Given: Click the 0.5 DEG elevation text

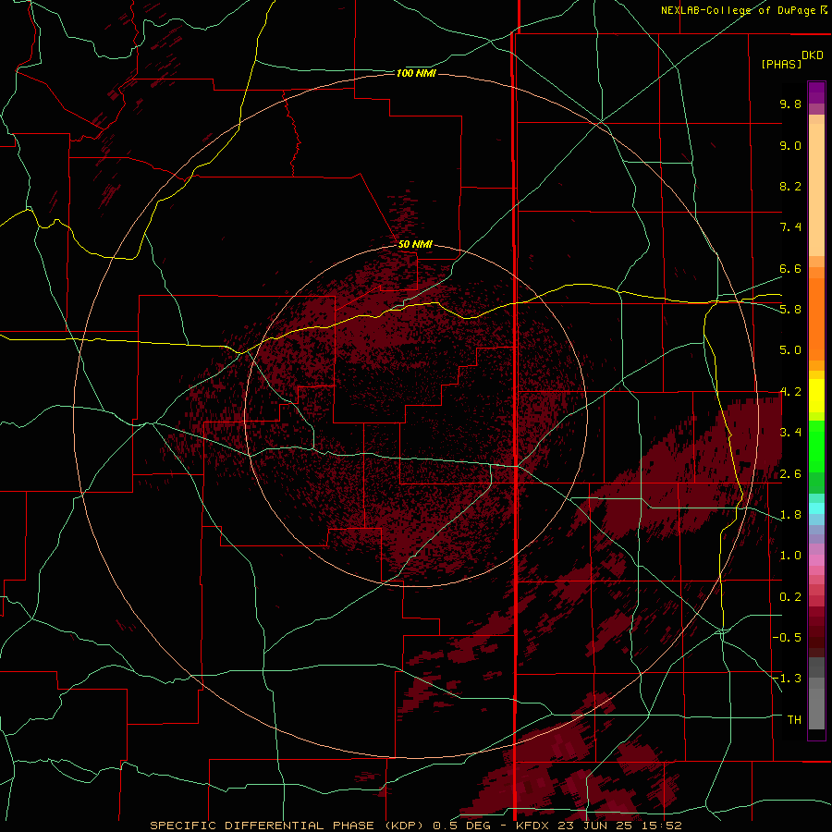Looking at the screenshot, I should coord(460,826).
